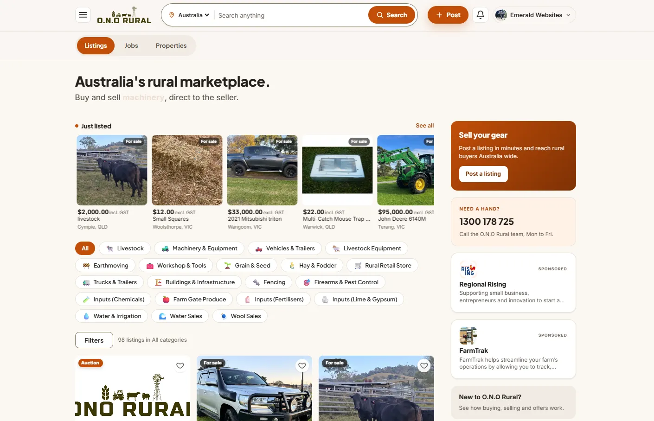Open the 2021 Mitsubishi triton listing thumbnail
This screenshot has width=654, height=421.
[262, 170]
